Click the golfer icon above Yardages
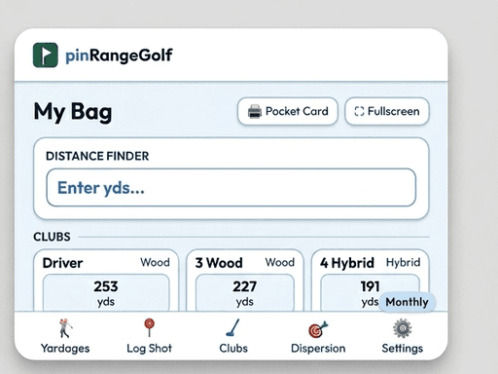This screenshot has height=374, width=498. pyautogui.click(x=65, y=328)
